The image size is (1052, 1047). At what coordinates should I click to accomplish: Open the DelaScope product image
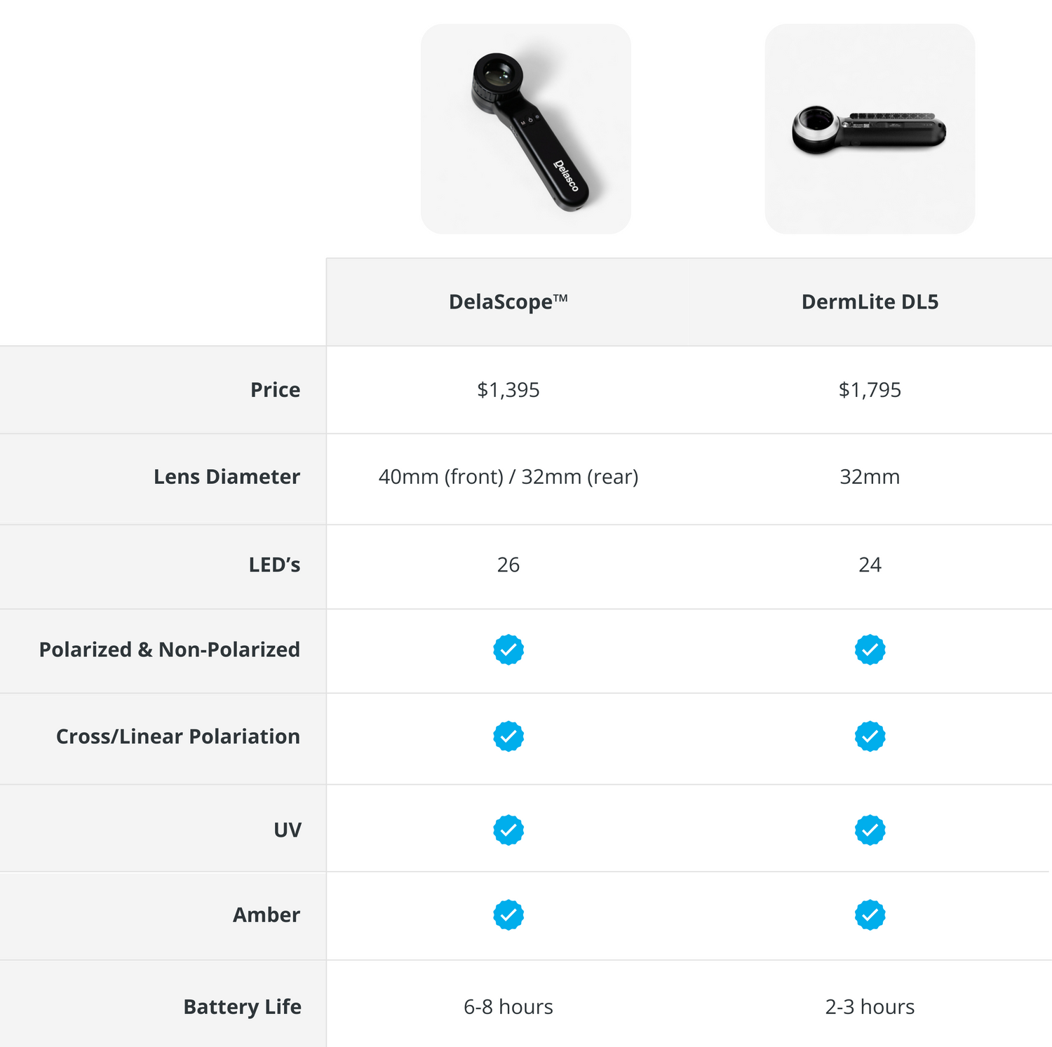526,129
